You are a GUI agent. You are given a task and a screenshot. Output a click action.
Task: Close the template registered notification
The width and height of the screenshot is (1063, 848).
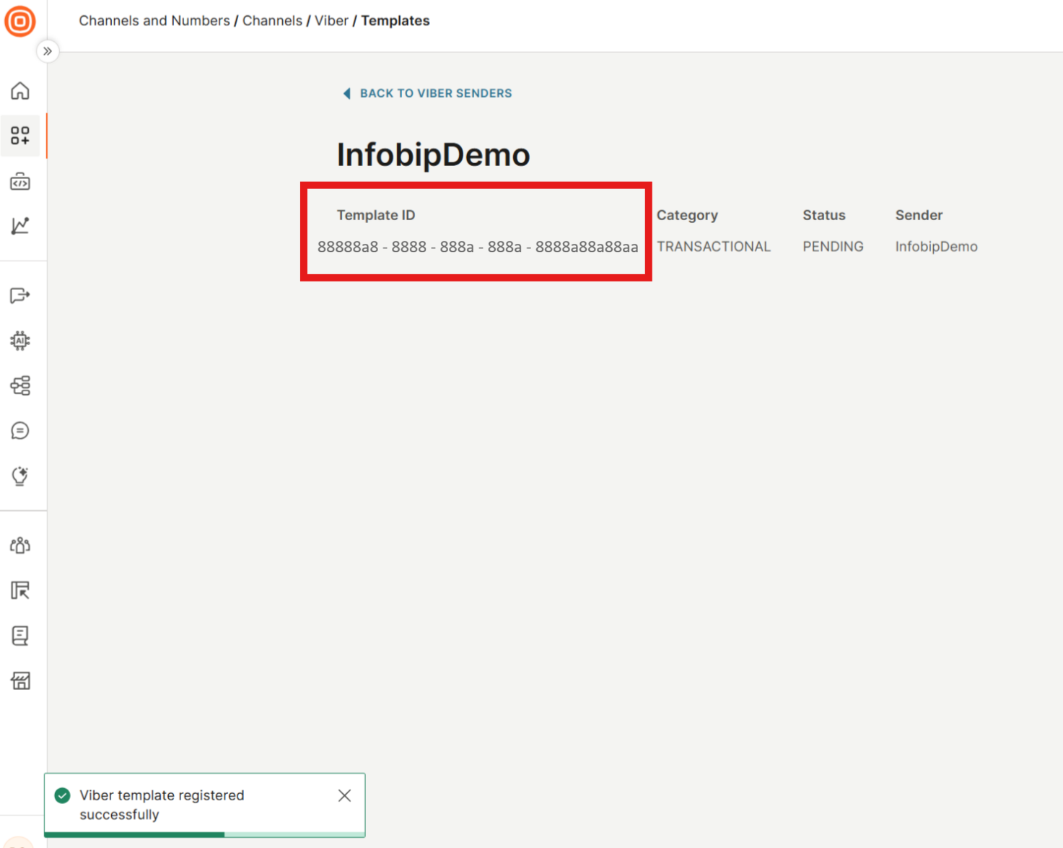coord(345,795)
